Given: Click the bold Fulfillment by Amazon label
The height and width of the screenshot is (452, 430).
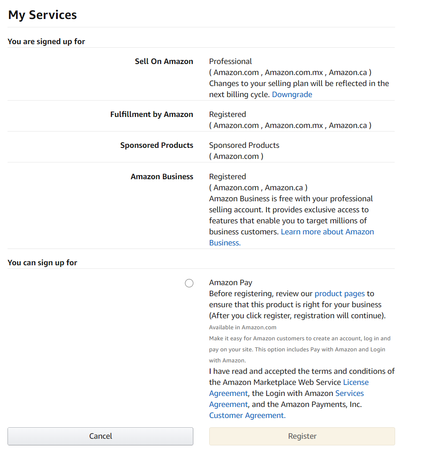Looking at the screenshot, I should (152, 114).
